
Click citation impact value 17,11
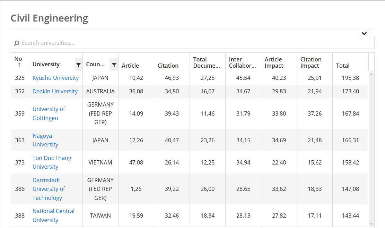tap(315, 216)
